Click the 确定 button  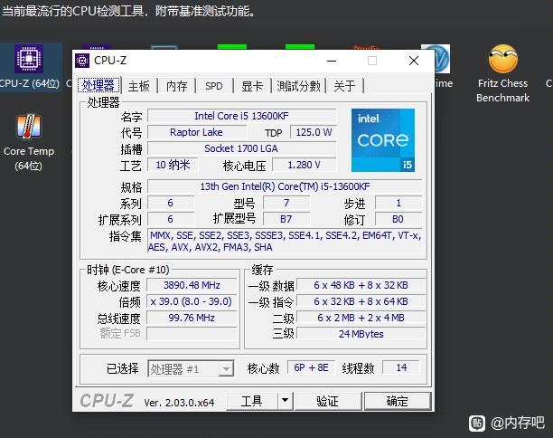(x=398, y=401)
